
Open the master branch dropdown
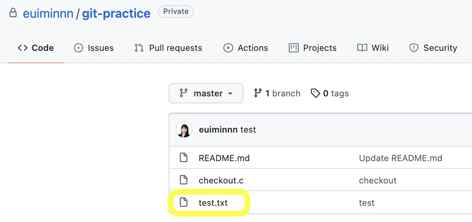[206, 93]
